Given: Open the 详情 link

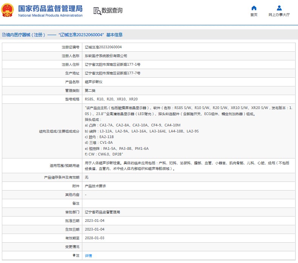Looking at the screenshot, I should click(x=88, y=255).
